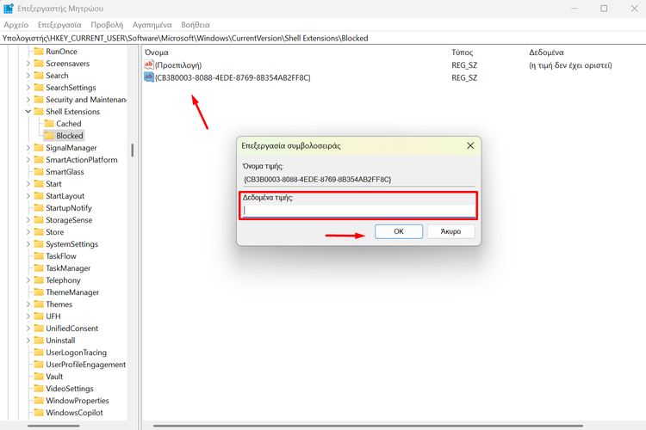Open the Επεξεργασία menu
This screenshot has height=430, width=646.
click(59, 25)
